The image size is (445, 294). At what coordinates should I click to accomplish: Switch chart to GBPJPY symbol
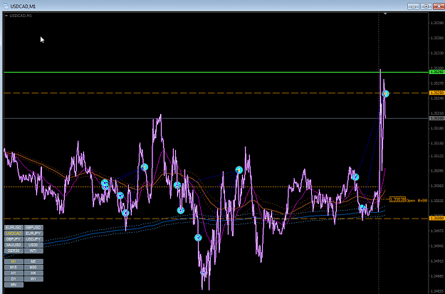pyautogui.click(x=14, y=239)
